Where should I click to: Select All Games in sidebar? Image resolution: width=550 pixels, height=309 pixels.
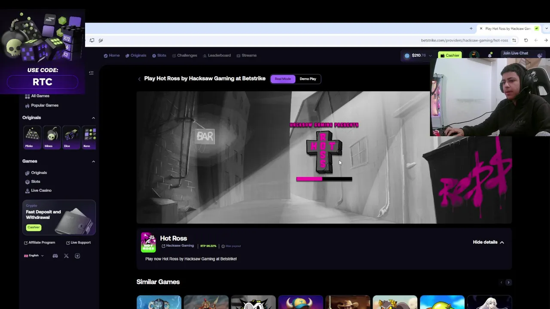click(x=37, y=96)
